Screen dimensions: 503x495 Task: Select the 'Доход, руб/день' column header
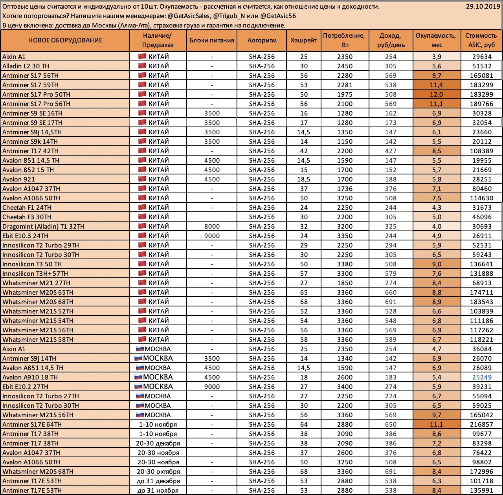pos(391,40)
